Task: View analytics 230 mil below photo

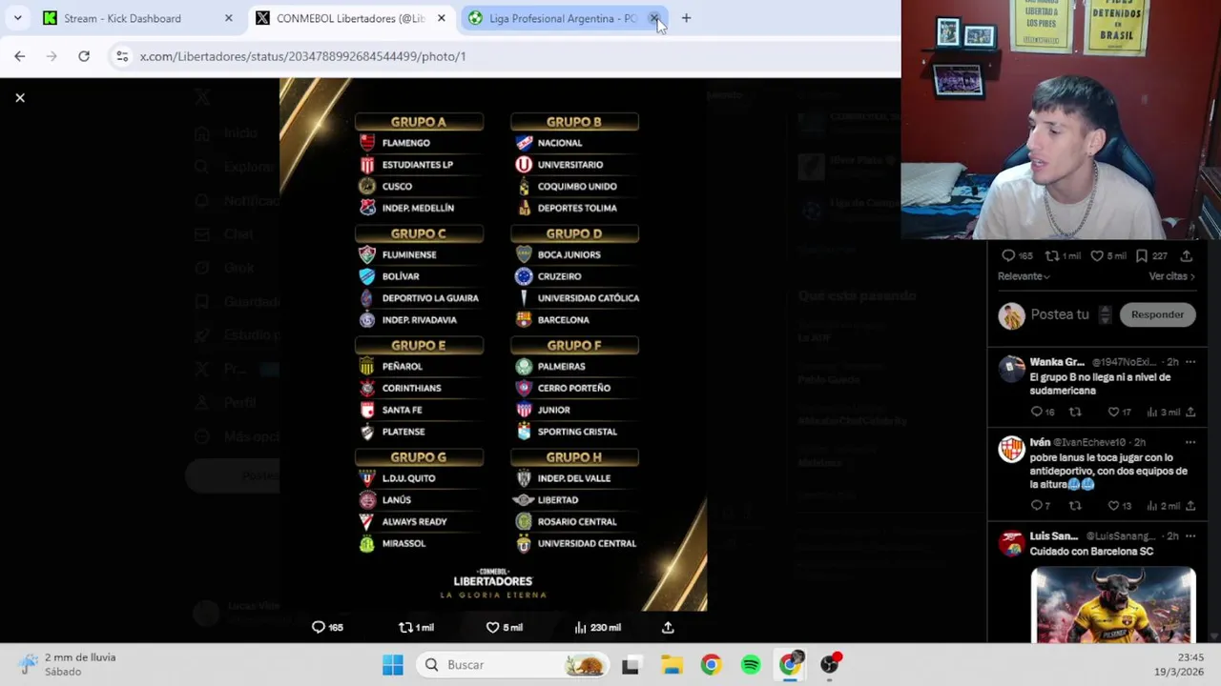Action: click(x=597, y=627)
